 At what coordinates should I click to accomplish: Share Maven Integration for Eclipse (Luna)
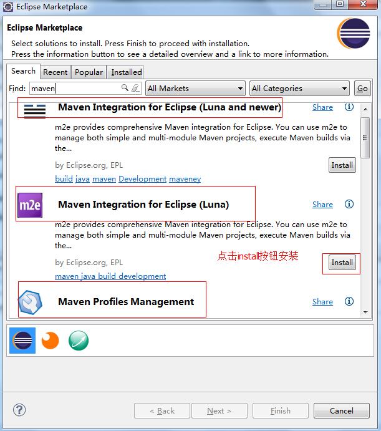(x=323, y=205)
